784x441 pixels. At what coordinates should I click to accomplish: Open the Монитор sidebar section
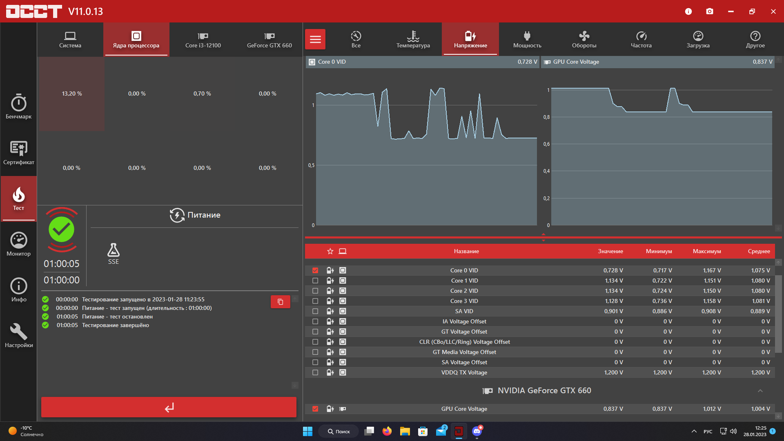pyautogui.click(x=19, y=244)
